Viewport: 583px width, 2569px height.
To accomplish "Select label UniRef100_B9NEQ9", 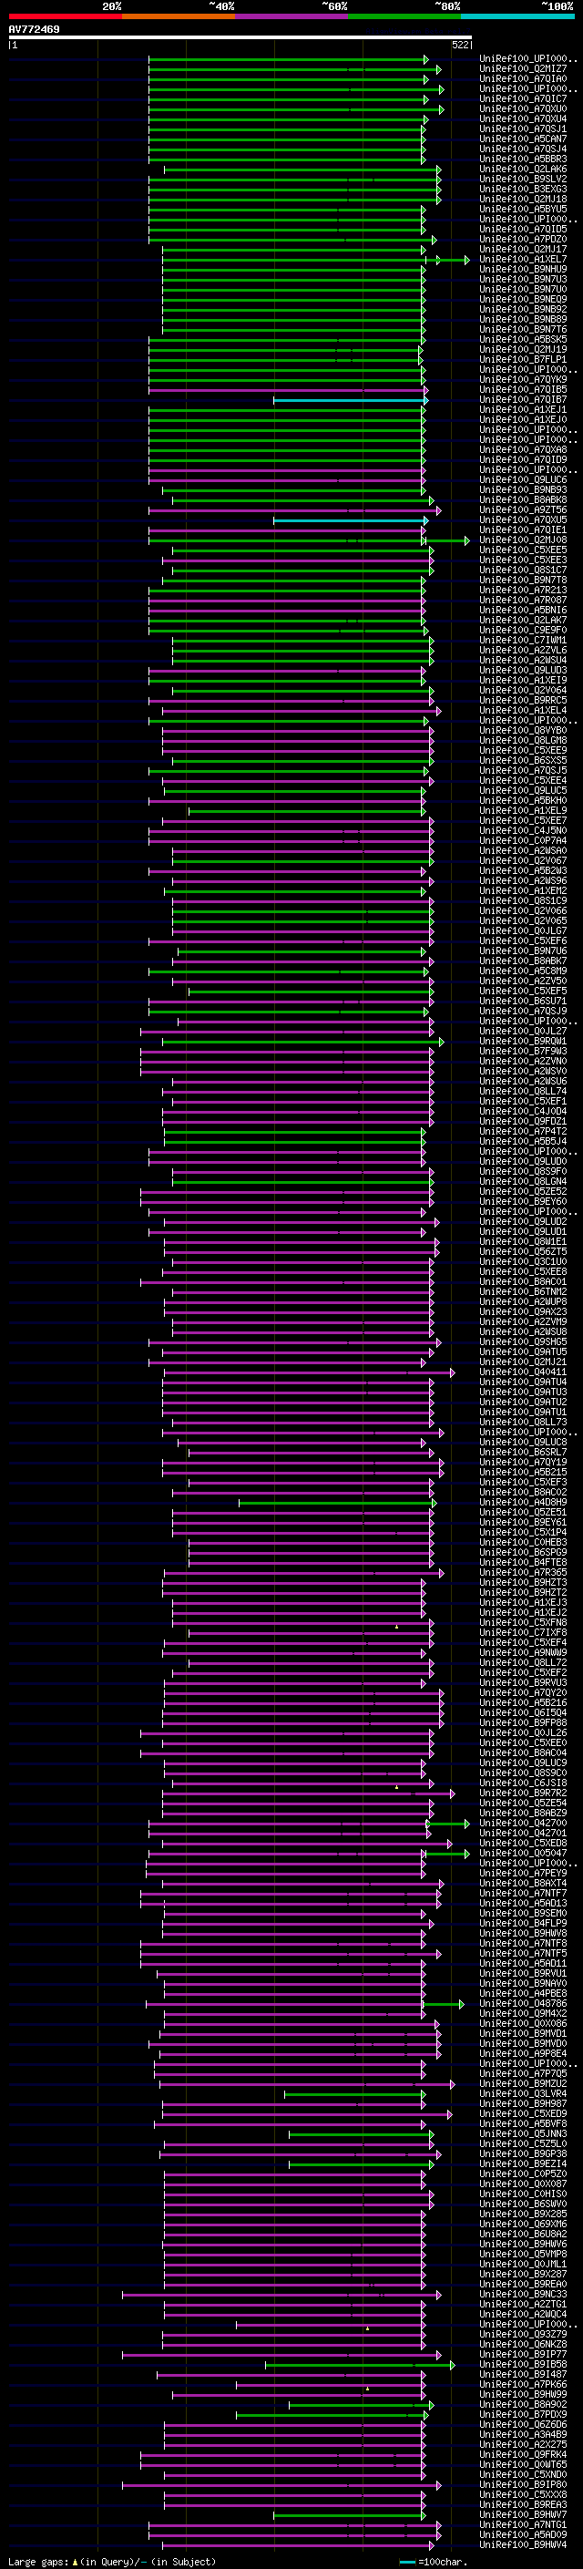I will click(522, 299).
